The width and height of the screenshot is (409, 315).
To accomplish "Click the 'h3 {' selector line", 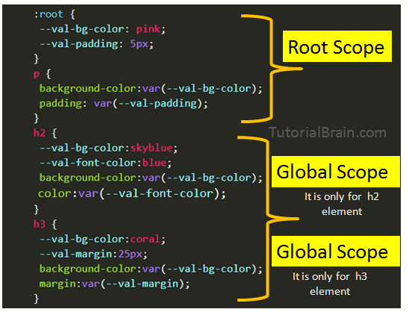I will (x=45, y=224).
